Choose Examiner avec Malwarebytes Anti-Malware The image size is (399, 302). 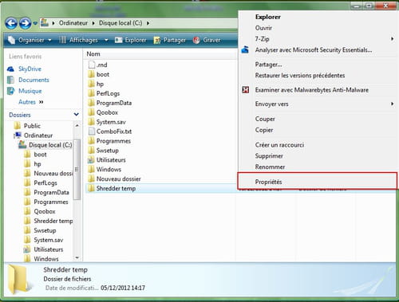click(312, 90)
